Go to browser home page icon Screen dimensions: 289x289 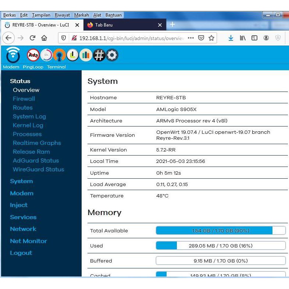[x=44, y=38]
